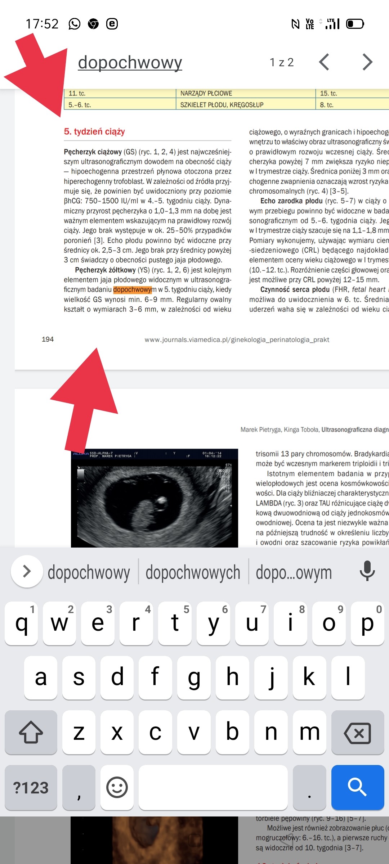This screenshot has width=389, height=864.
Task: Open the emoji keyboard
Action: click(x=117, y=787)
